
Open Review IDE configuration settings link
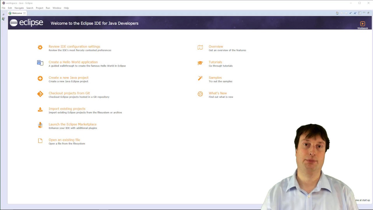click(x=74, y=46)
